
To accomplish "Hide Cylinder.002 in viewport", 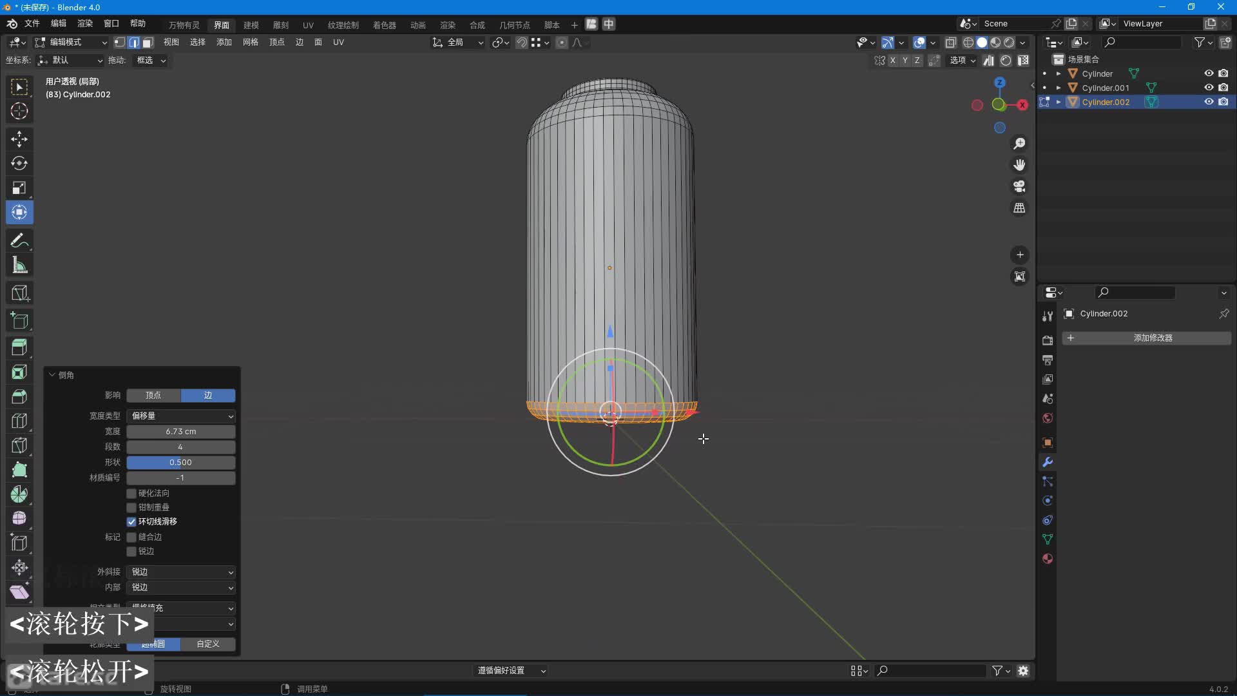I will [1209, 102].
